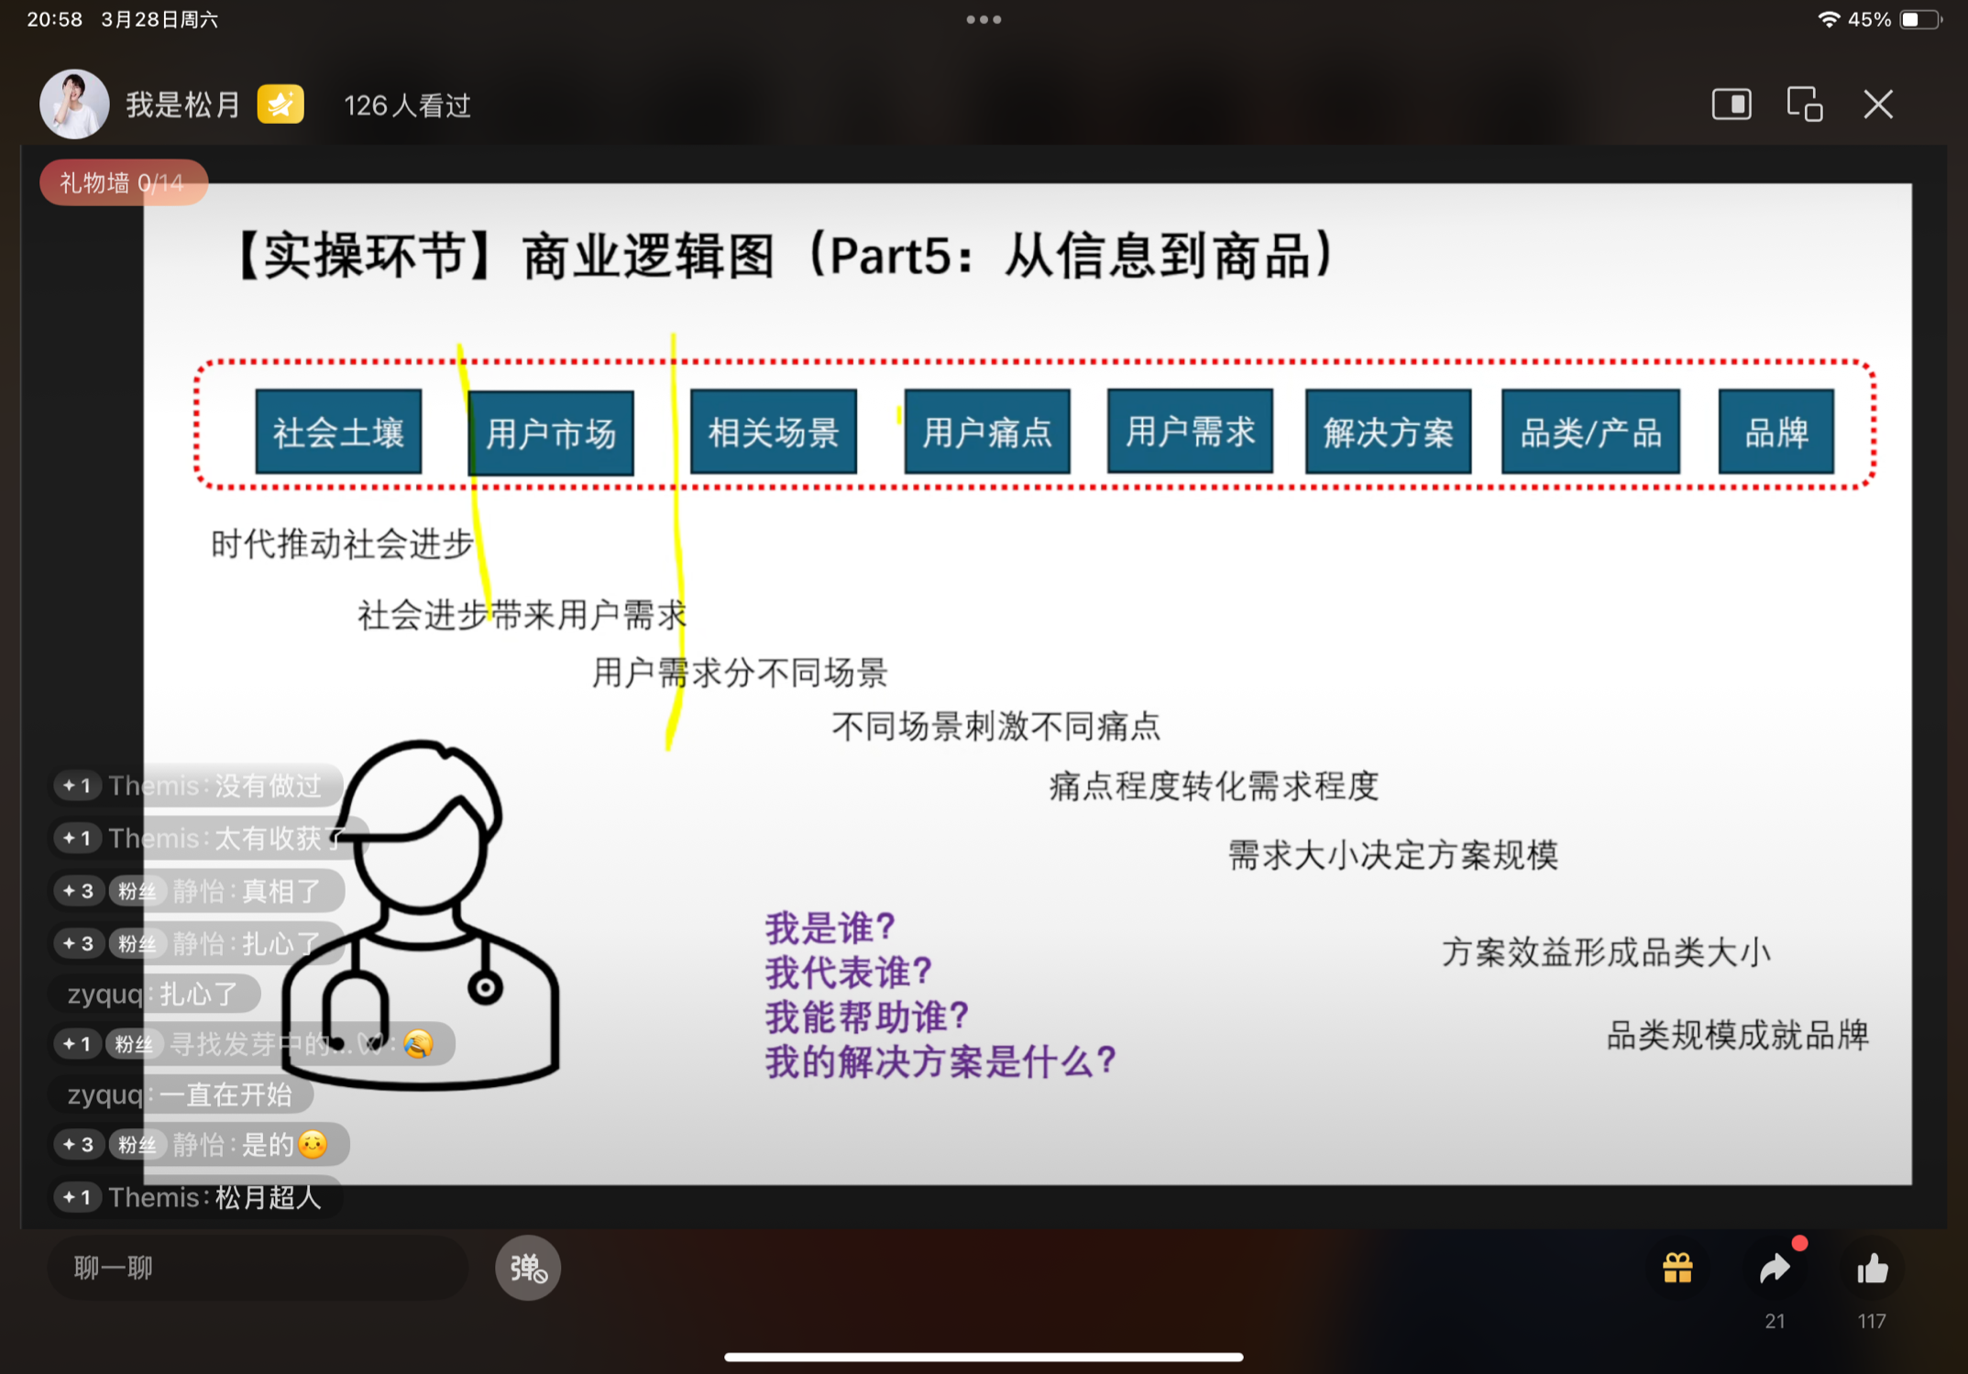Switch to side panel layout icon
Viewport: 1968px width, 1374px height.
[x=1732, y=104]
